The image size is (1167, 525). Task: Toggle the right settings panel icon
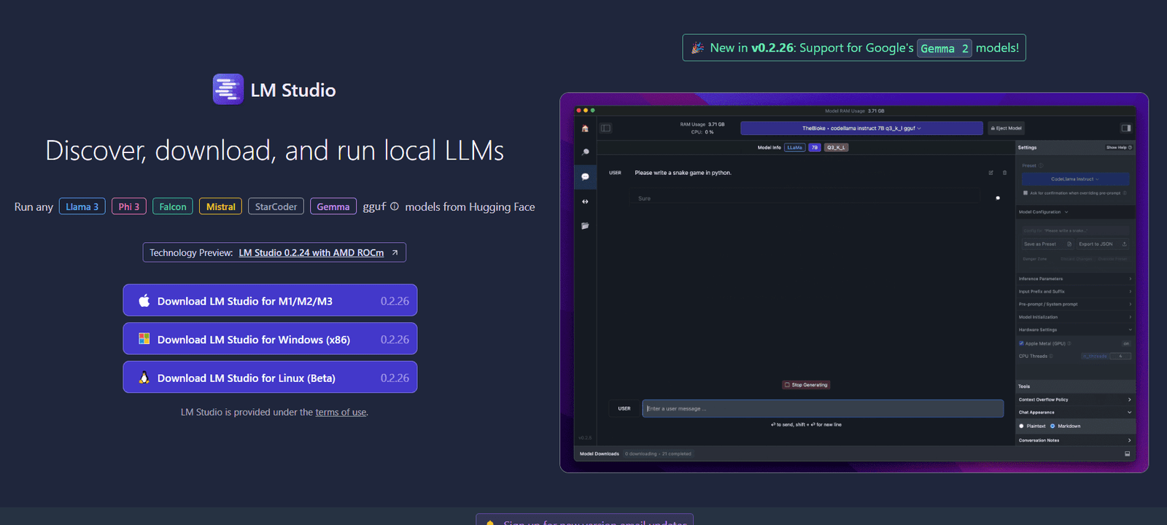coord(1126,128)
